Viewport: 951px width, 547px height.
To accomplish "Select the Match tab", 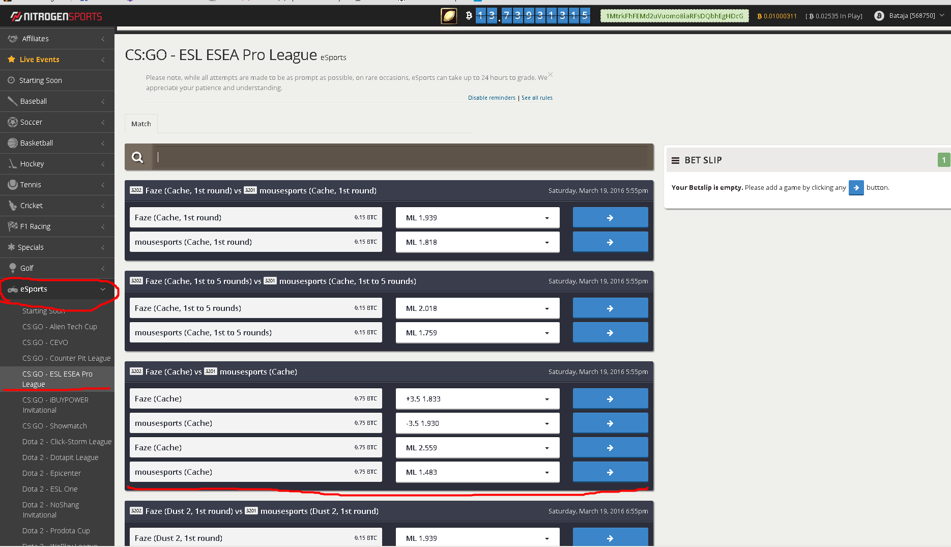I will coord(141,124).
